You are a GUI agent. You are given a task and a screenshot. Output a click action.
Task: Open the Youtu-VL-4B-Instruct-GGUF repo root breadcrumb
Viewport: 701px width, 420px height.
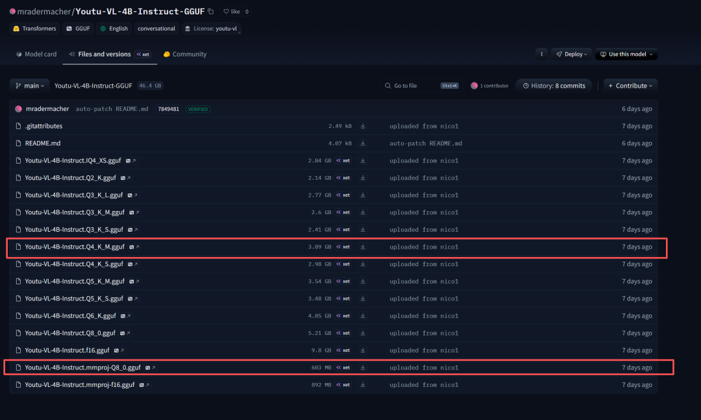[x=93, y=86]
